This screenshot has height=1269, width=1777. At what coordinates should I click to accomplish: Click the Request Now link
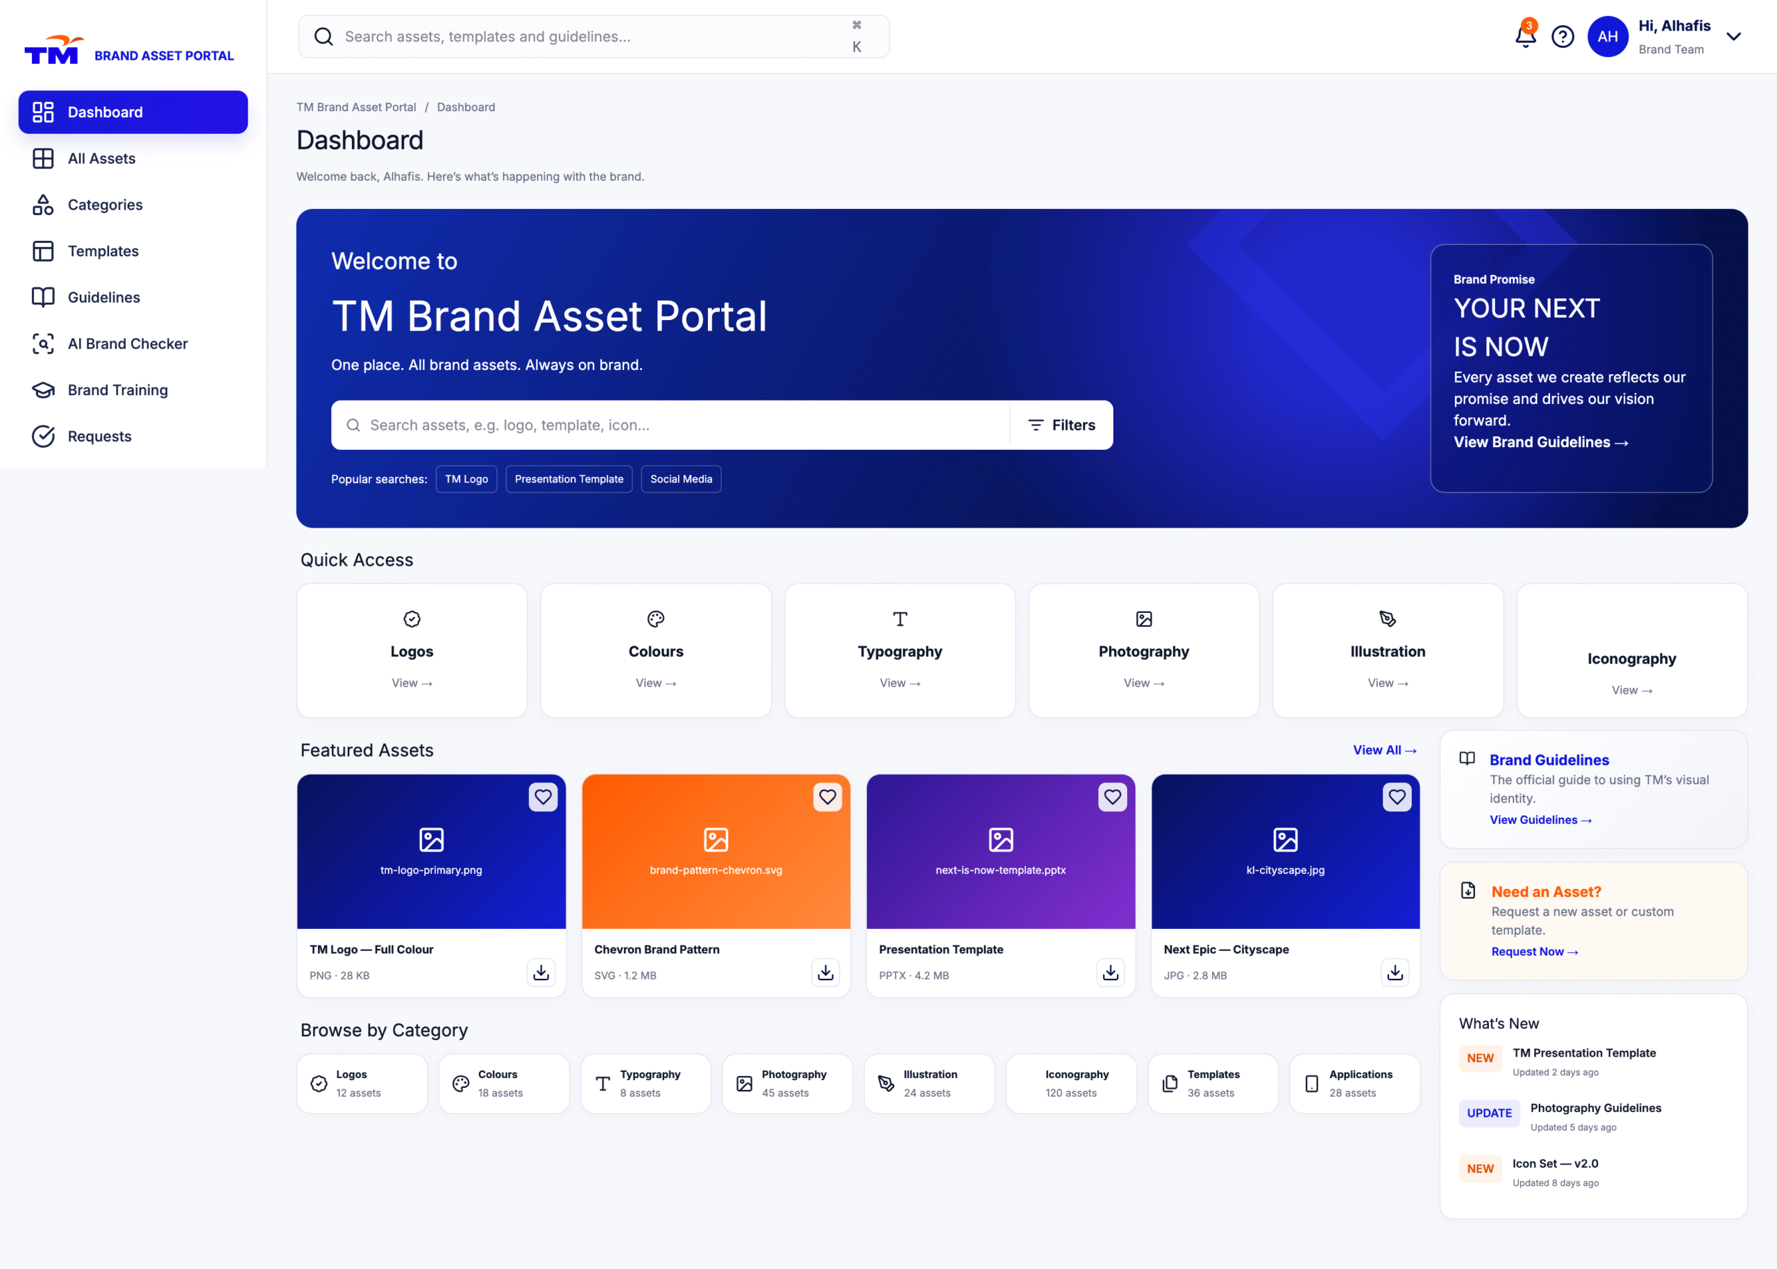[1534, 952]
